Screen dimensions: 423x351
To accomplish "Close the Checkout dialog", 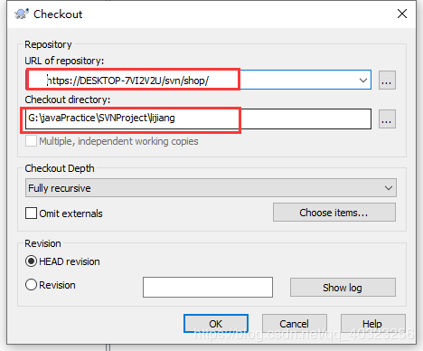I will [x=402, y=14].
